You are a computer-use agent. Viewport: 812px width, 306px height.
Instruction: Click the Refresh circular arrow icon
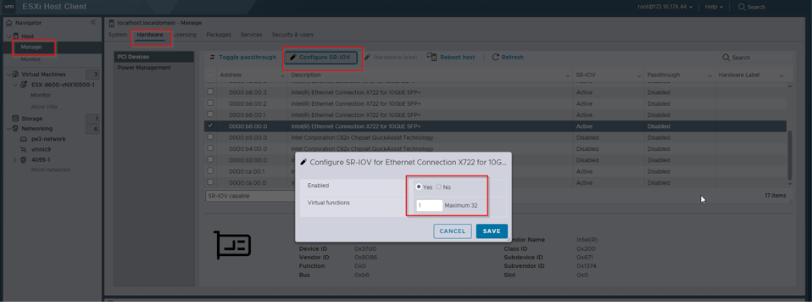[496, 57]
